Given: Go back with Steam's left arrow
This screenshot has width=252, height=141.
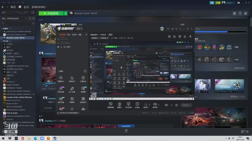Looking at the screenshot, I should tap(3, 7).
